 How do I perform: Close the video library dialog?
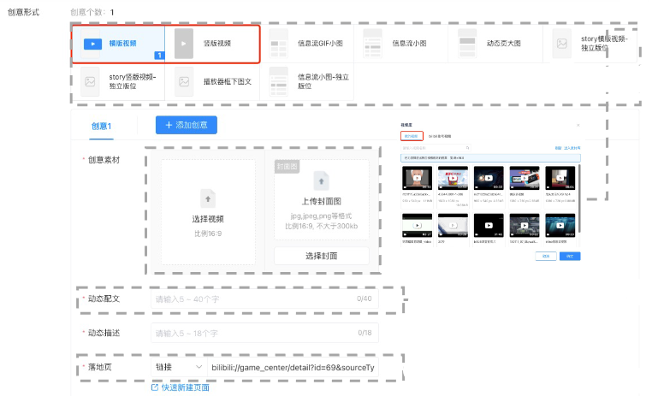578,125
